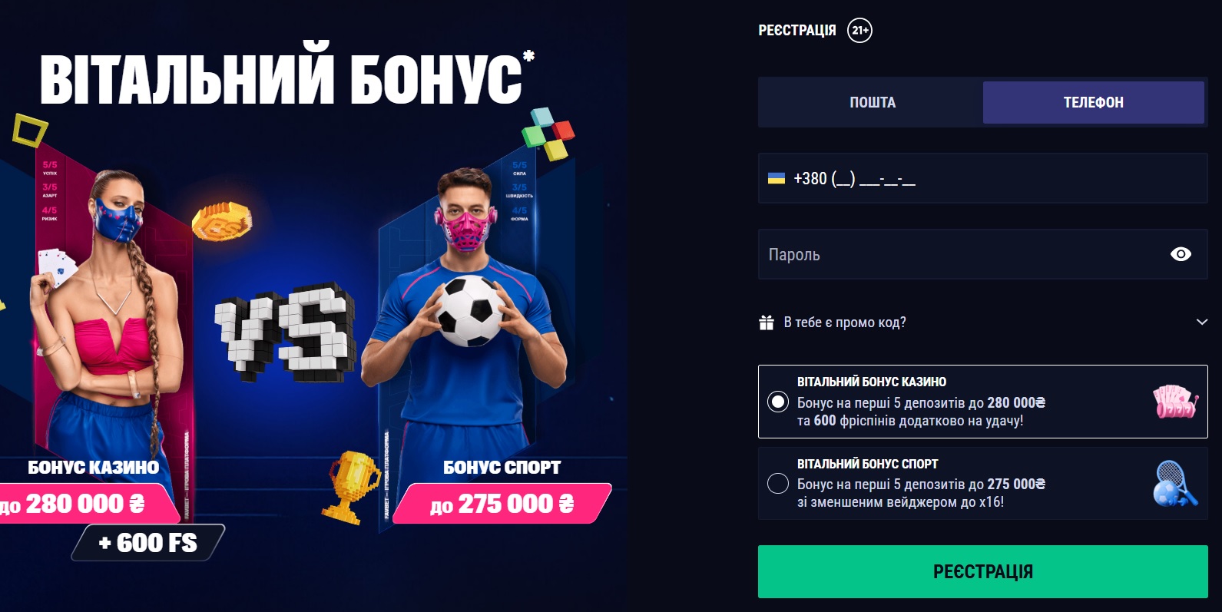Click the Пароль input field

pyautogui.click(x=983, y=254)
